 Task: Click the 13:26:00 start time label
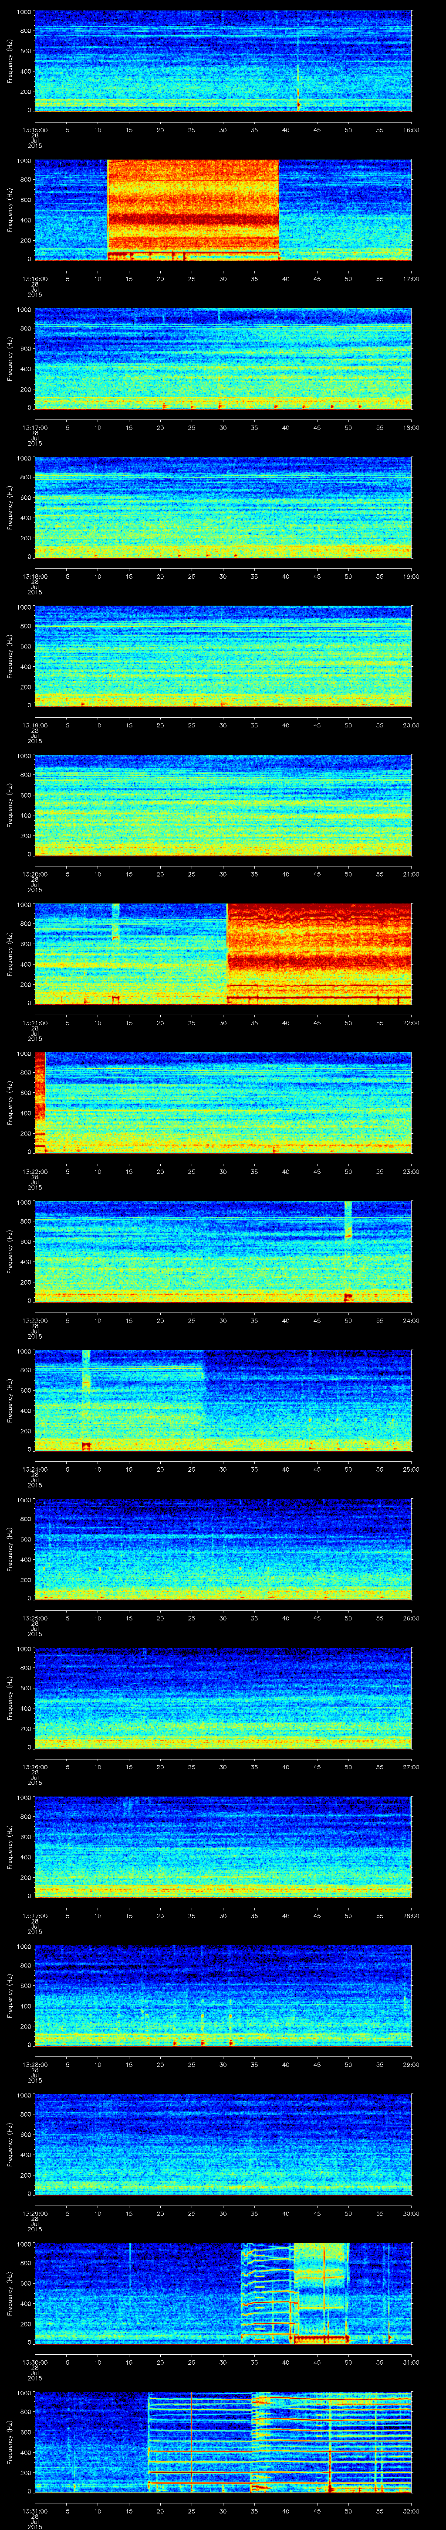pos(34,1768)
